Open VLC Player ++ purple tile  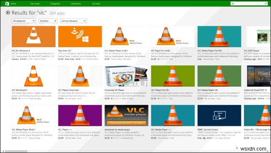tap(80, 115)
